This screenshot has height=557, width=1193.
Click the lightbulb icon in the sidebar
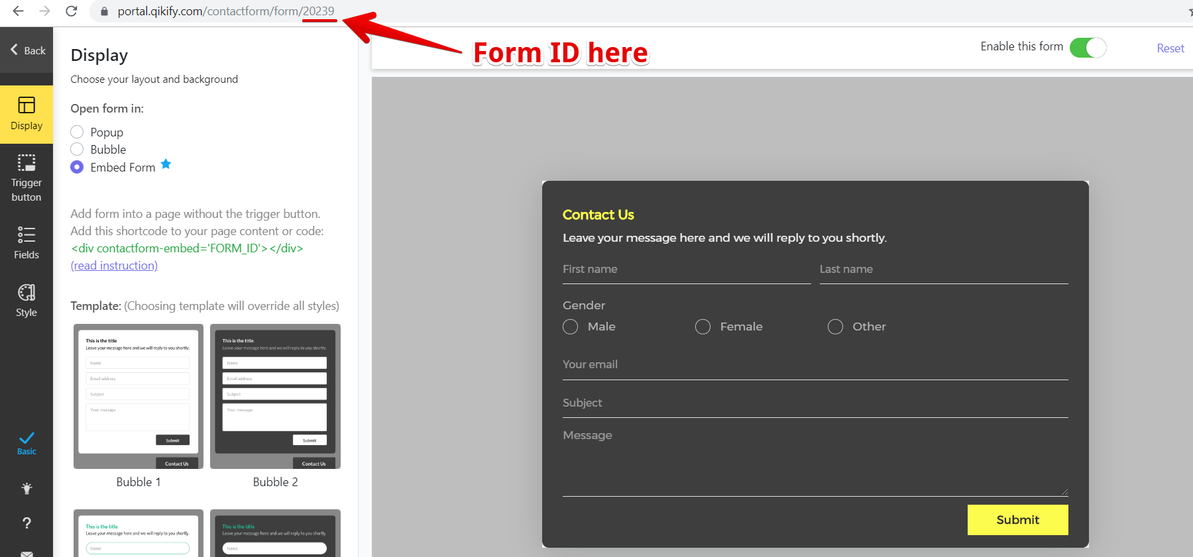pyautogui.click(x=27, y=489)
